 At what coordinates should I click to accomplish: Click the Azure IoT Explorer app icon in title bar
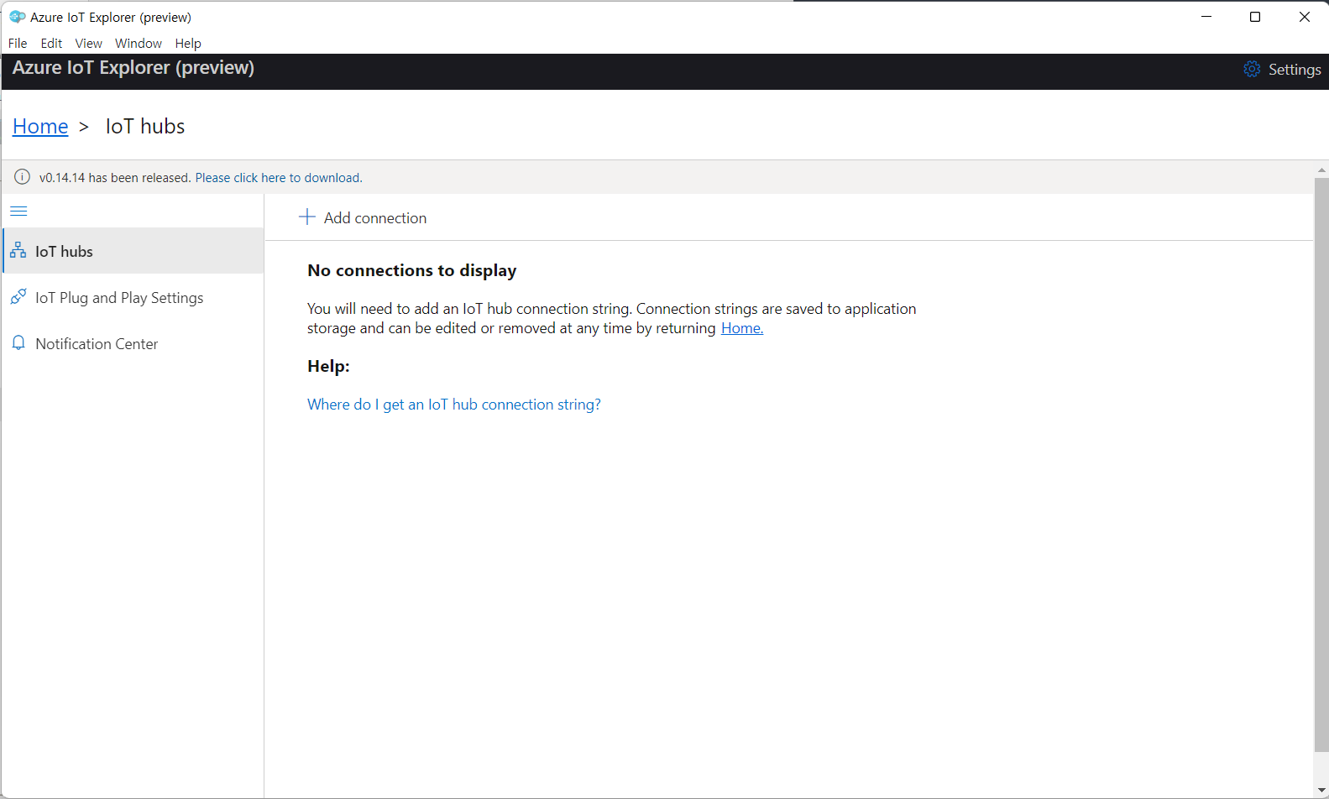point(17,17)
